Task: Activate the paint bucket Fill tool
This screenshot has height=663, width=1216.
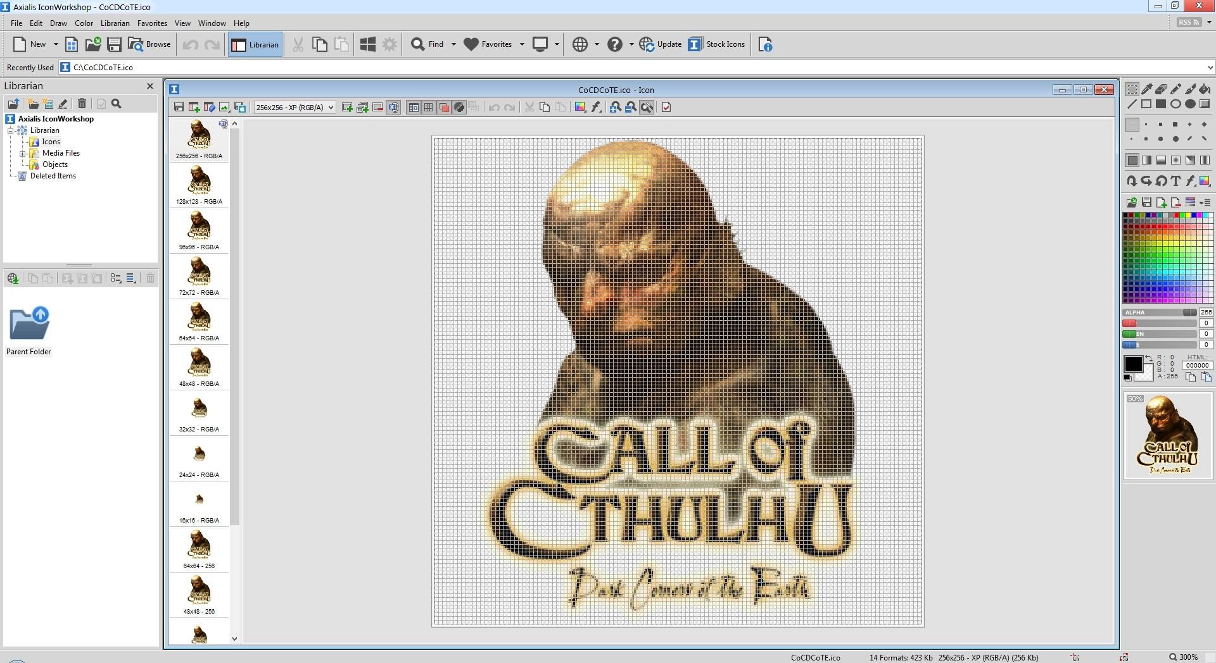Action: tap(1205, 89)
